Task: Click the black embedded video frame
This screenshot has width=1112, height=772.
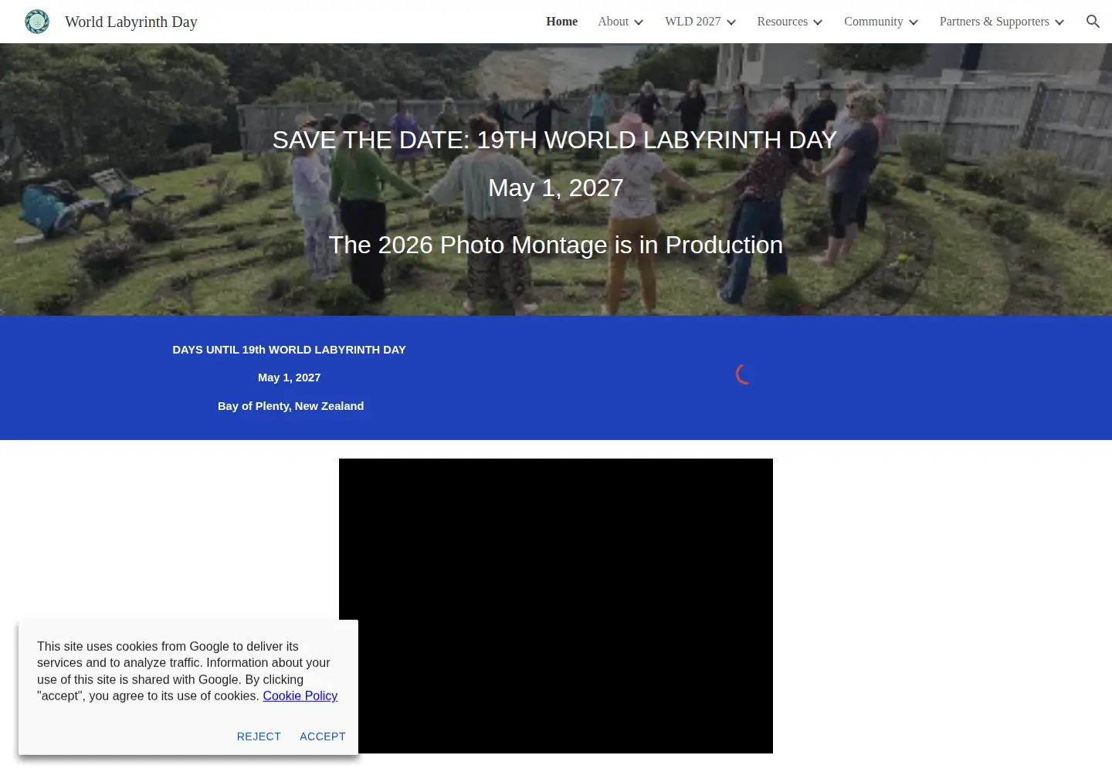Action: pyautogui.click(x=556, y=606)
